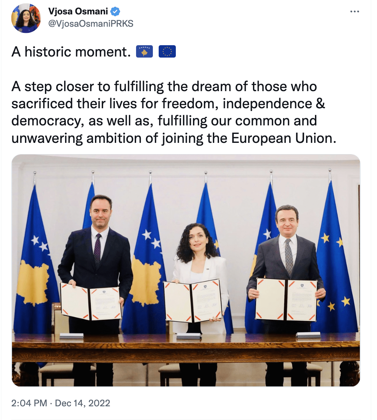Click the 2:04 PM timestamp
Viewport: 377px width, 420px height.
click(29, 403)
